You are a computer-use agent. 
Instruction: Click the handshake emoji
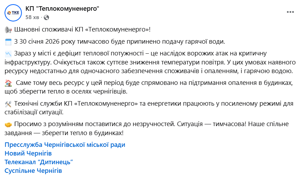pyautogui.click(x=9, y=124)
